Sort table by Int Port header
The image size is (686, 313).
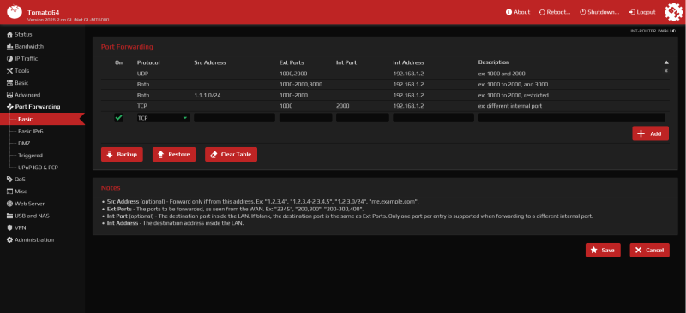(346, 62)
